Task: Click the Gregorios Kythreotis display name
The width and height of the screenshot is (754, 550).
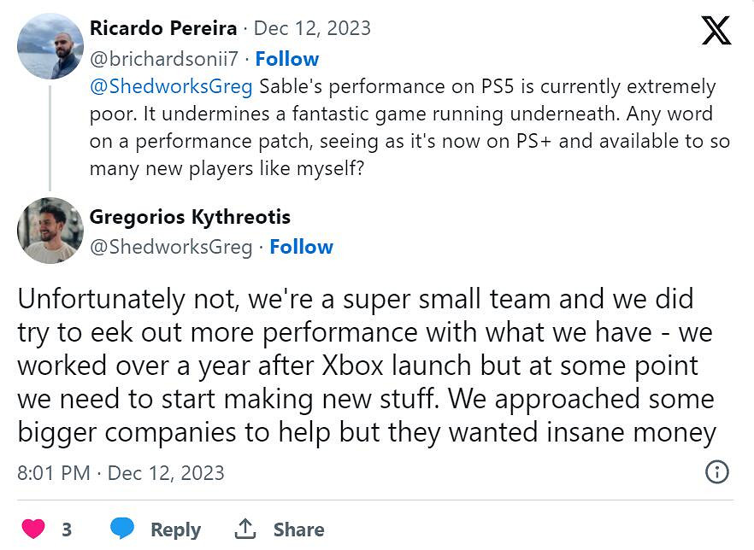Action: [190, 217]
